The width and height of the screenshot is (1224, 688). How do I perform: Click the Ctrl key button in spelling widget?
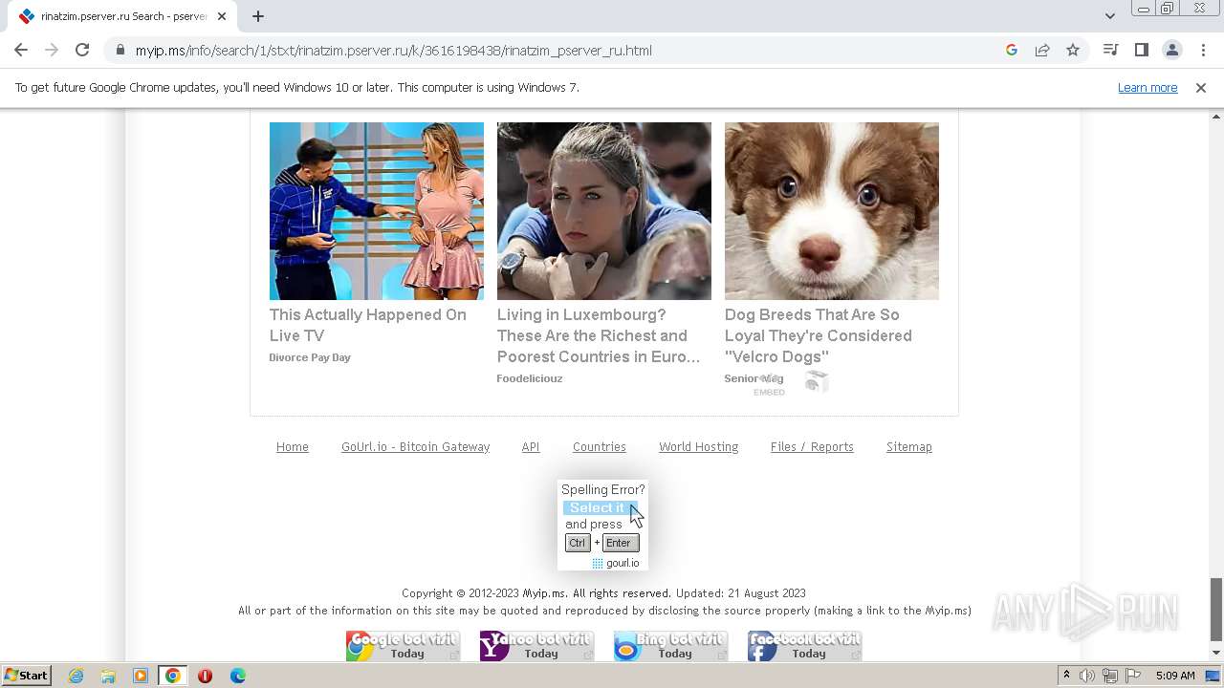pyautogui.click(x=578, y=543)
